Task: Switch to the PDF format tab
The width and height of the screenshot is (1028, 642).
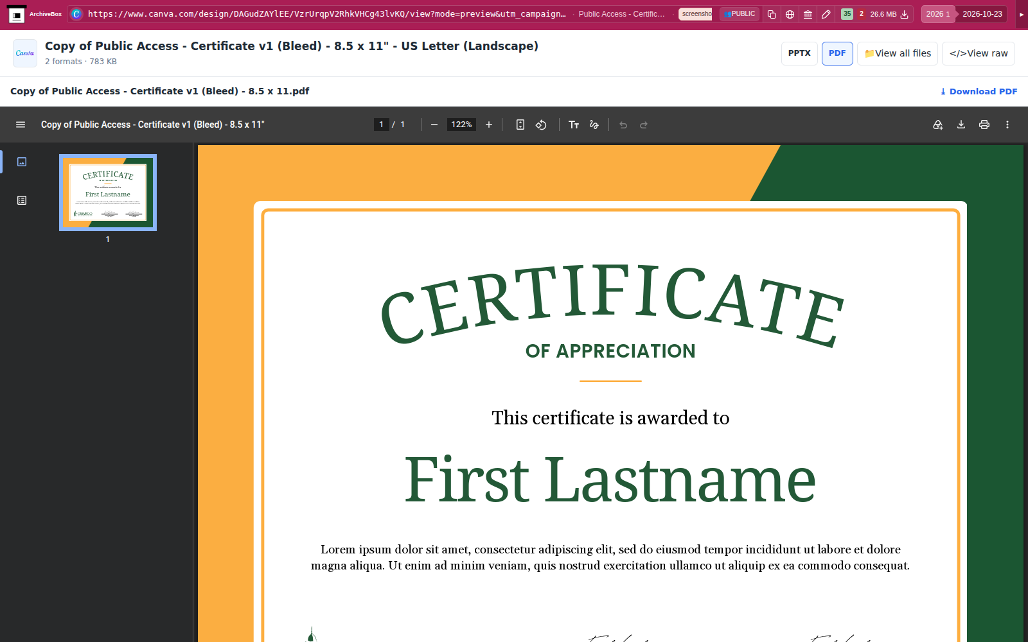Action: [x=837, y=53]
